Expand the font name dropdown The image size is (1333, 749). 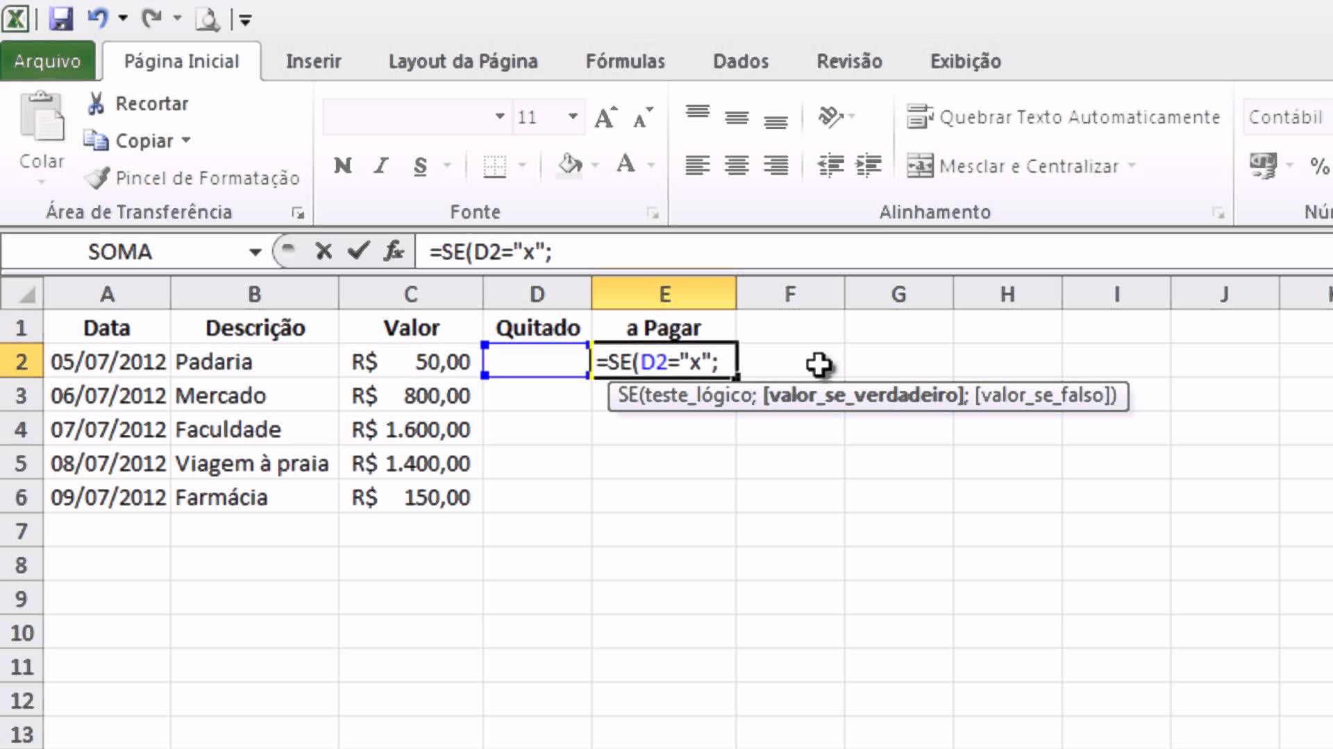499,116
